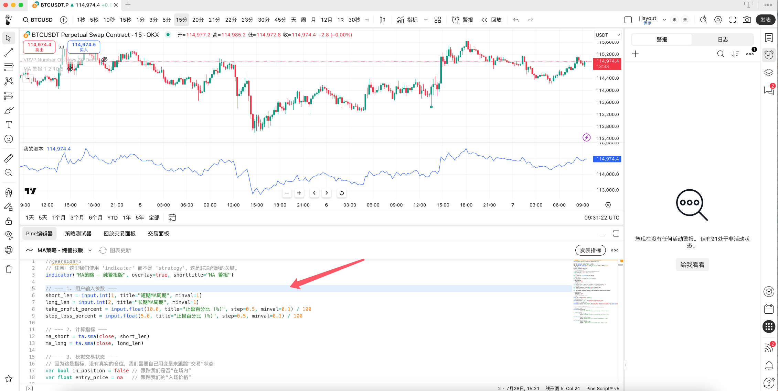Toggle lock all drawings

pos(9,221)
